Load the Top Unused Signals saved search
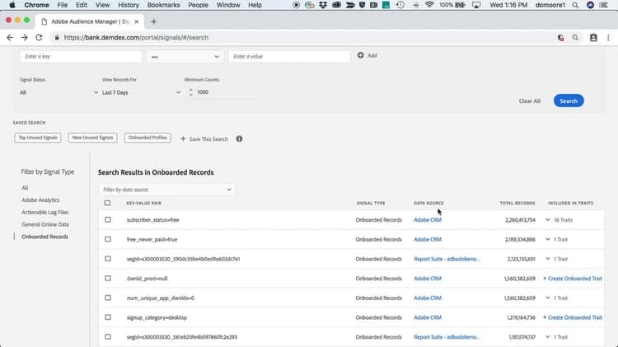618x347 pixels. 38,138
